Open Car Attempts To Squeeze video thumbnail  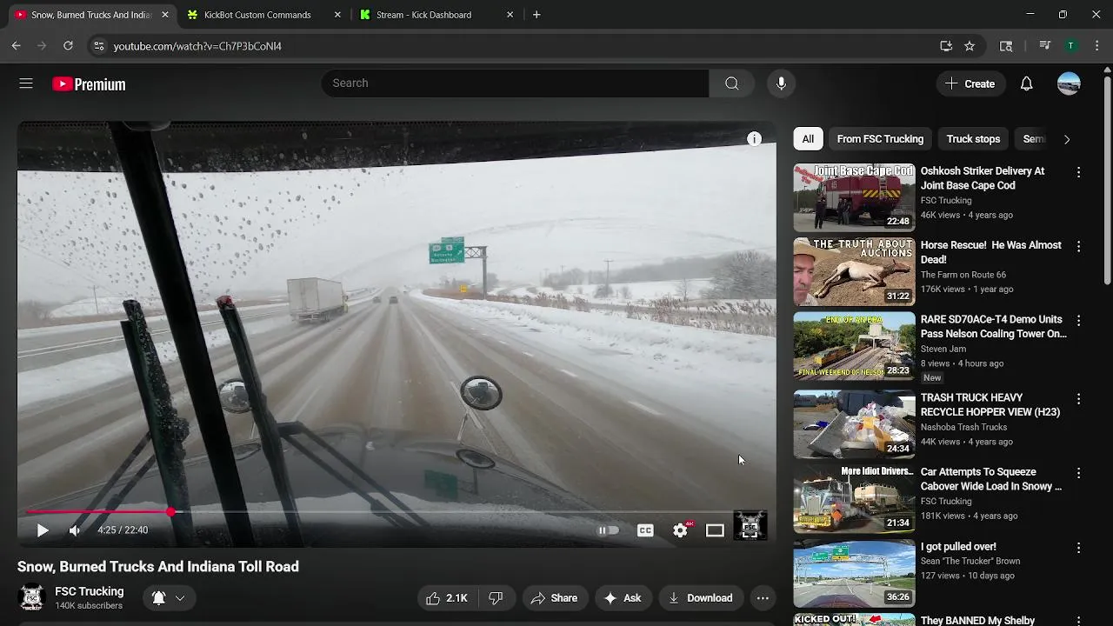tap(854, 499)
